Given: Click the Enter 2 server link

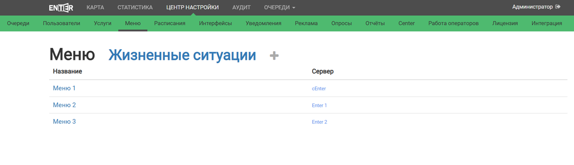Looking at the screenshot, I should [x=319, y=122].
